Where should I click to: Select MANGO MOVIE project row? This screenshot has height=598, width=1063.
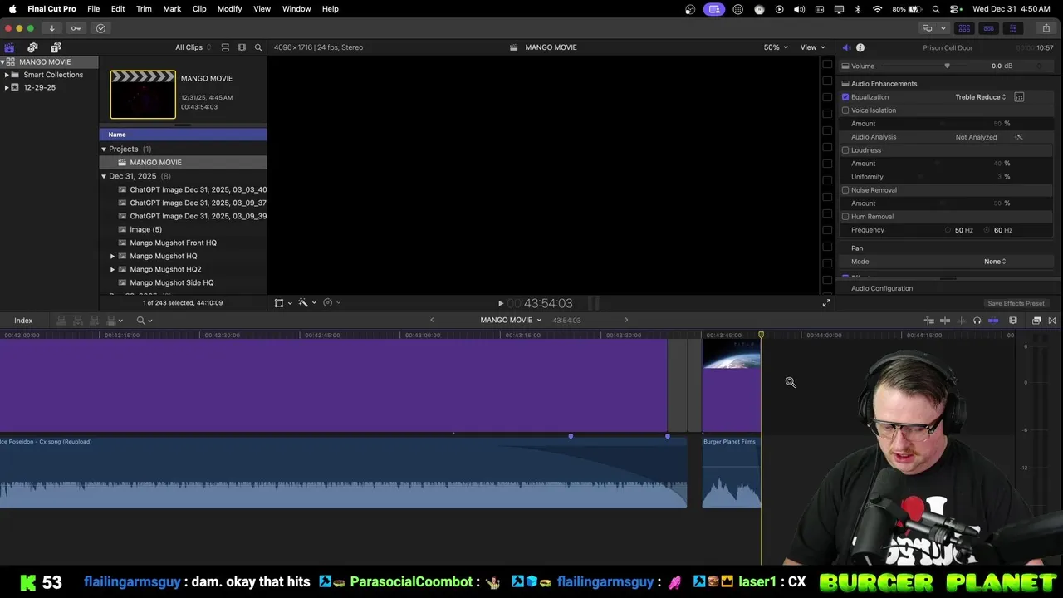[x=183, y=163]
